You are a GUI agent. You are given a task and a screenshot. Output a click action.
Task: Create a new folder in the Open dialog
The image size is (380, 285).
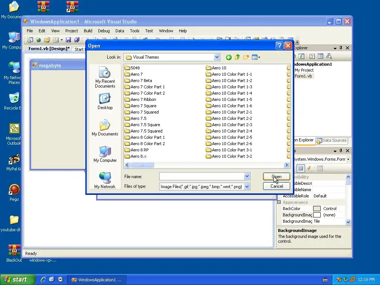click(246, 57)
